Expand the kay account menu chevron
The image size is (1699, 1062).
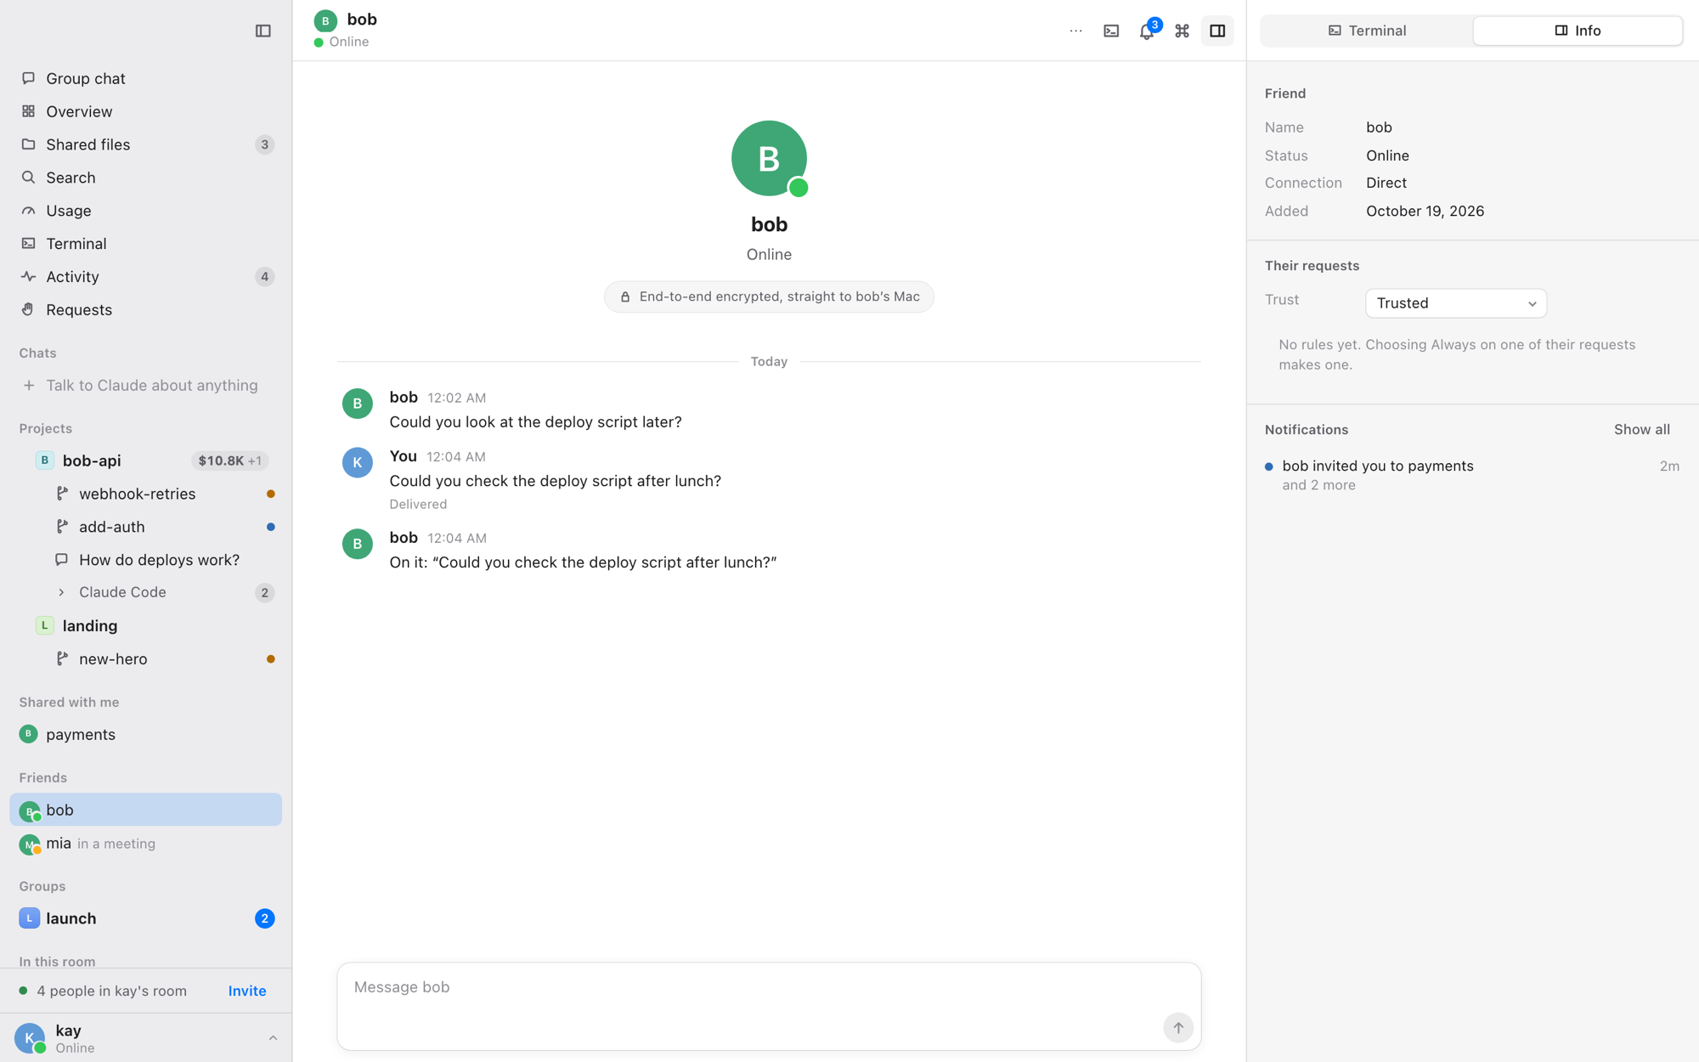pos(273,1038)
